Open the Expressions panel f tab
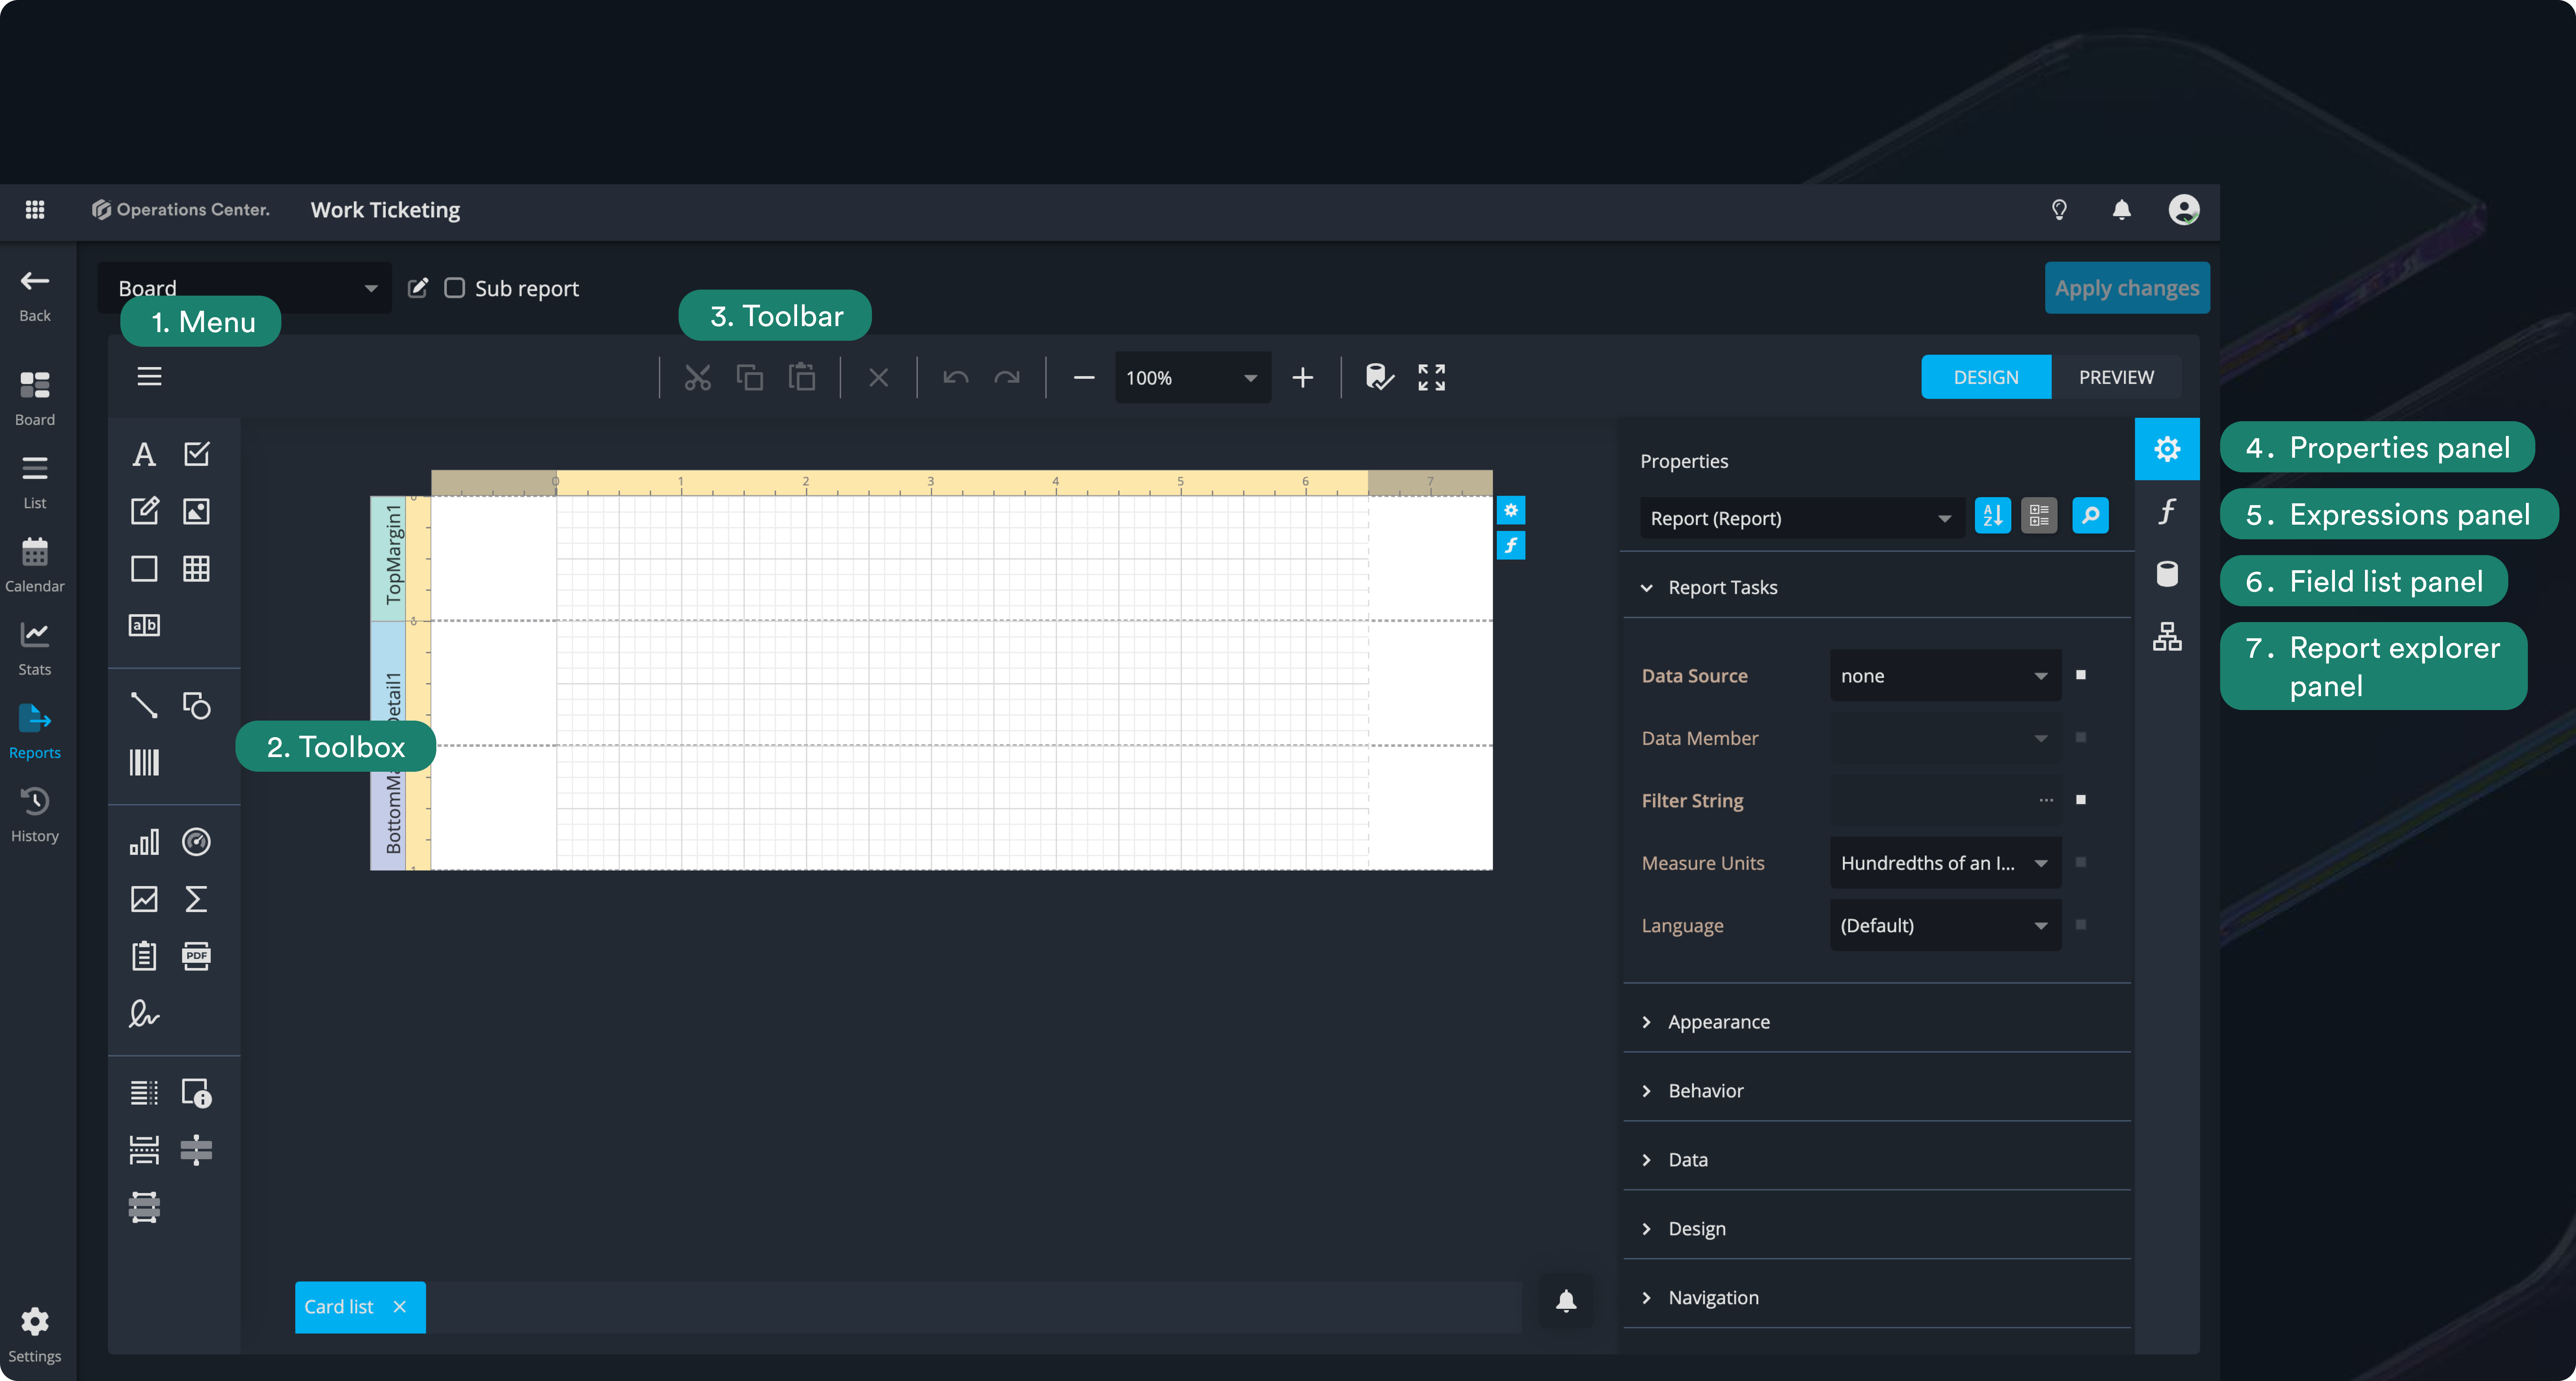Viewport: 2576px width, 1381px height. pyautogui.click(x=2167, y=512)
